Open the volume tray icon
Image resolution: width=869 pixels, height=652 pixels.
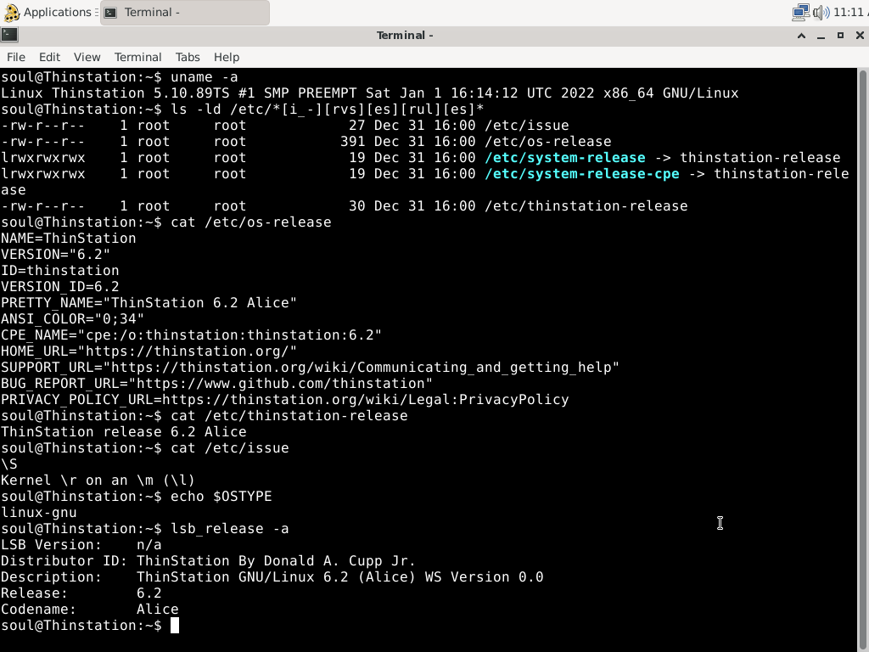(x=821, y=12)
